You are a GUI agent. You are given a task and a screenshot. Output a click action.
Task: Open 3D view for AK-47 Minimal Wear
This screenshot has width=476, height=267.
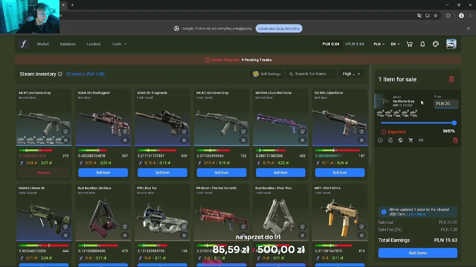click(x=66, y=140)
